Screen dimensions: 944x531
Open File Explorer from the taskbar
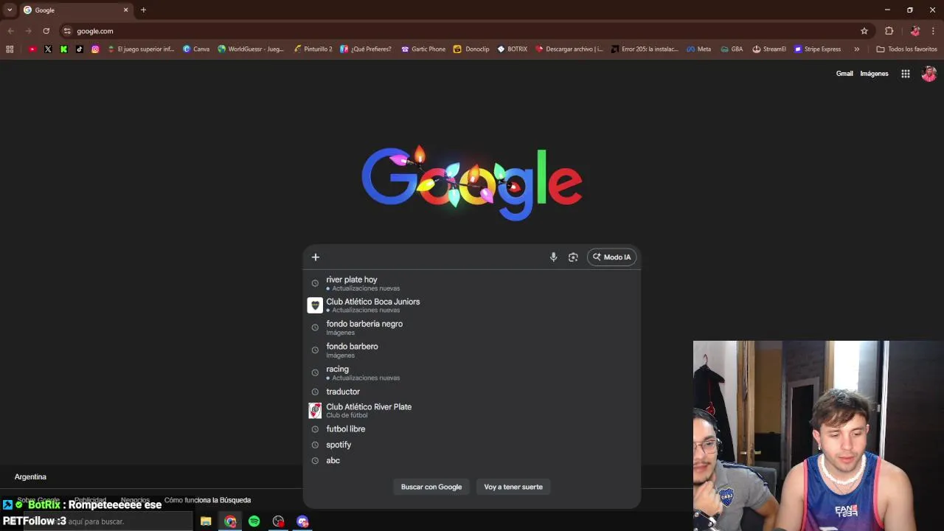coord(206,521)
